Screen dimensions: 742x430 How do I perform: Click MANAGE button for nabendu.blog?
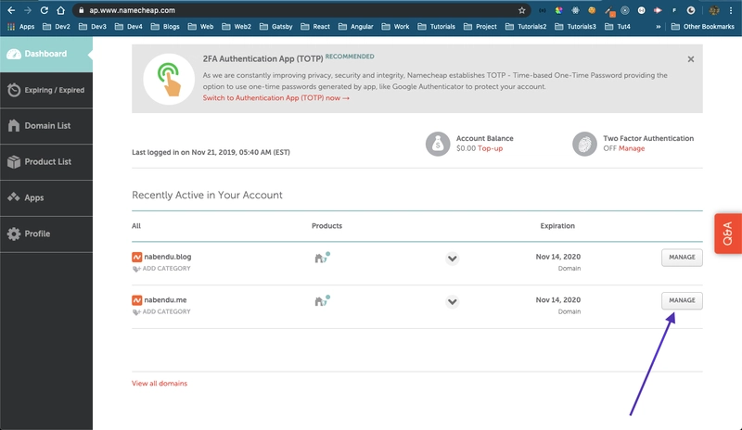pyautogui.click(x=682, y=258)
